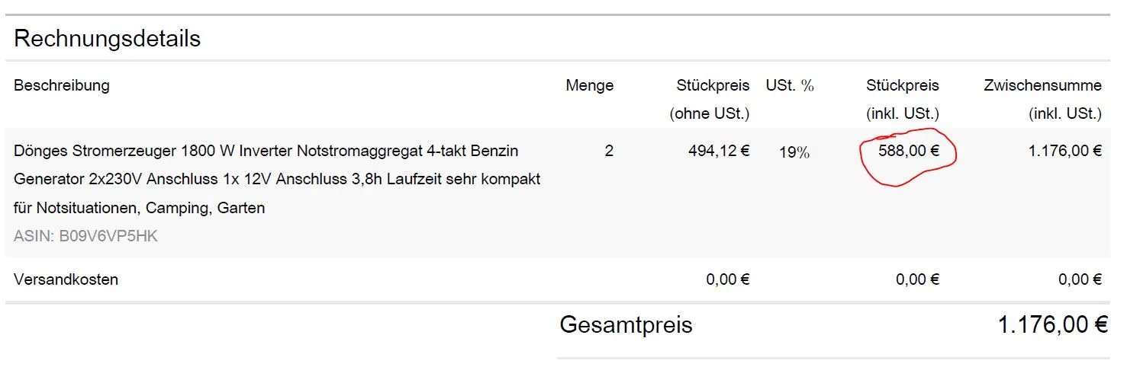Click shipping cost 0,00 € excluding tax

coord(728,279)
